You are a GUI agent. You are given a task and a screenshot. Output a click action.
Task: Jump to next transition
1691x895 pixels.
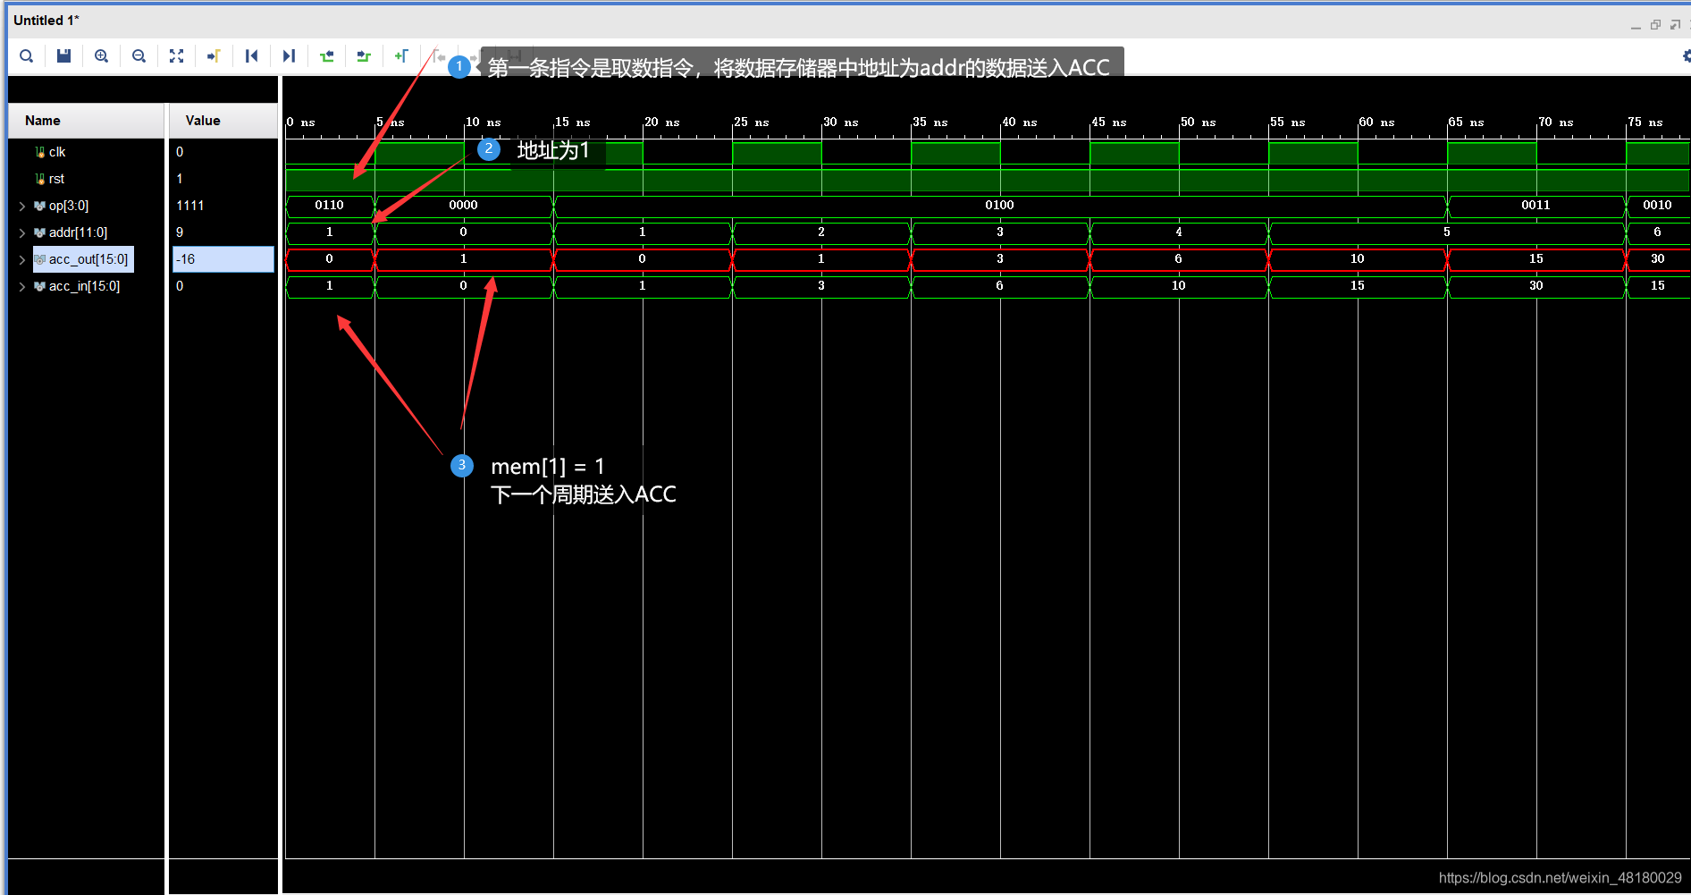[x=364, y=55]
